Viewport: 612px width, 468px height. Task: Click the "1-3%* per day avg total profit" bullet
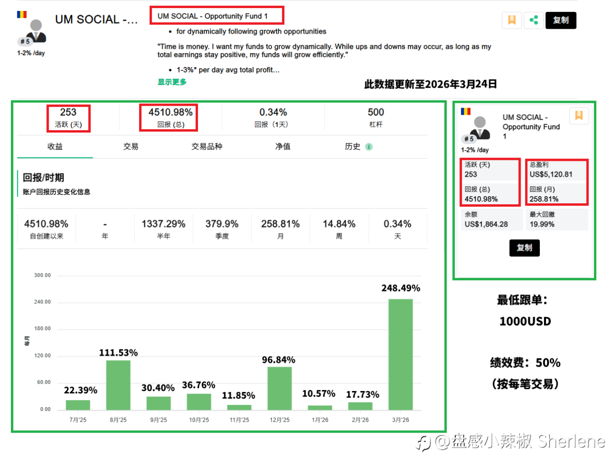coord(228,70)
